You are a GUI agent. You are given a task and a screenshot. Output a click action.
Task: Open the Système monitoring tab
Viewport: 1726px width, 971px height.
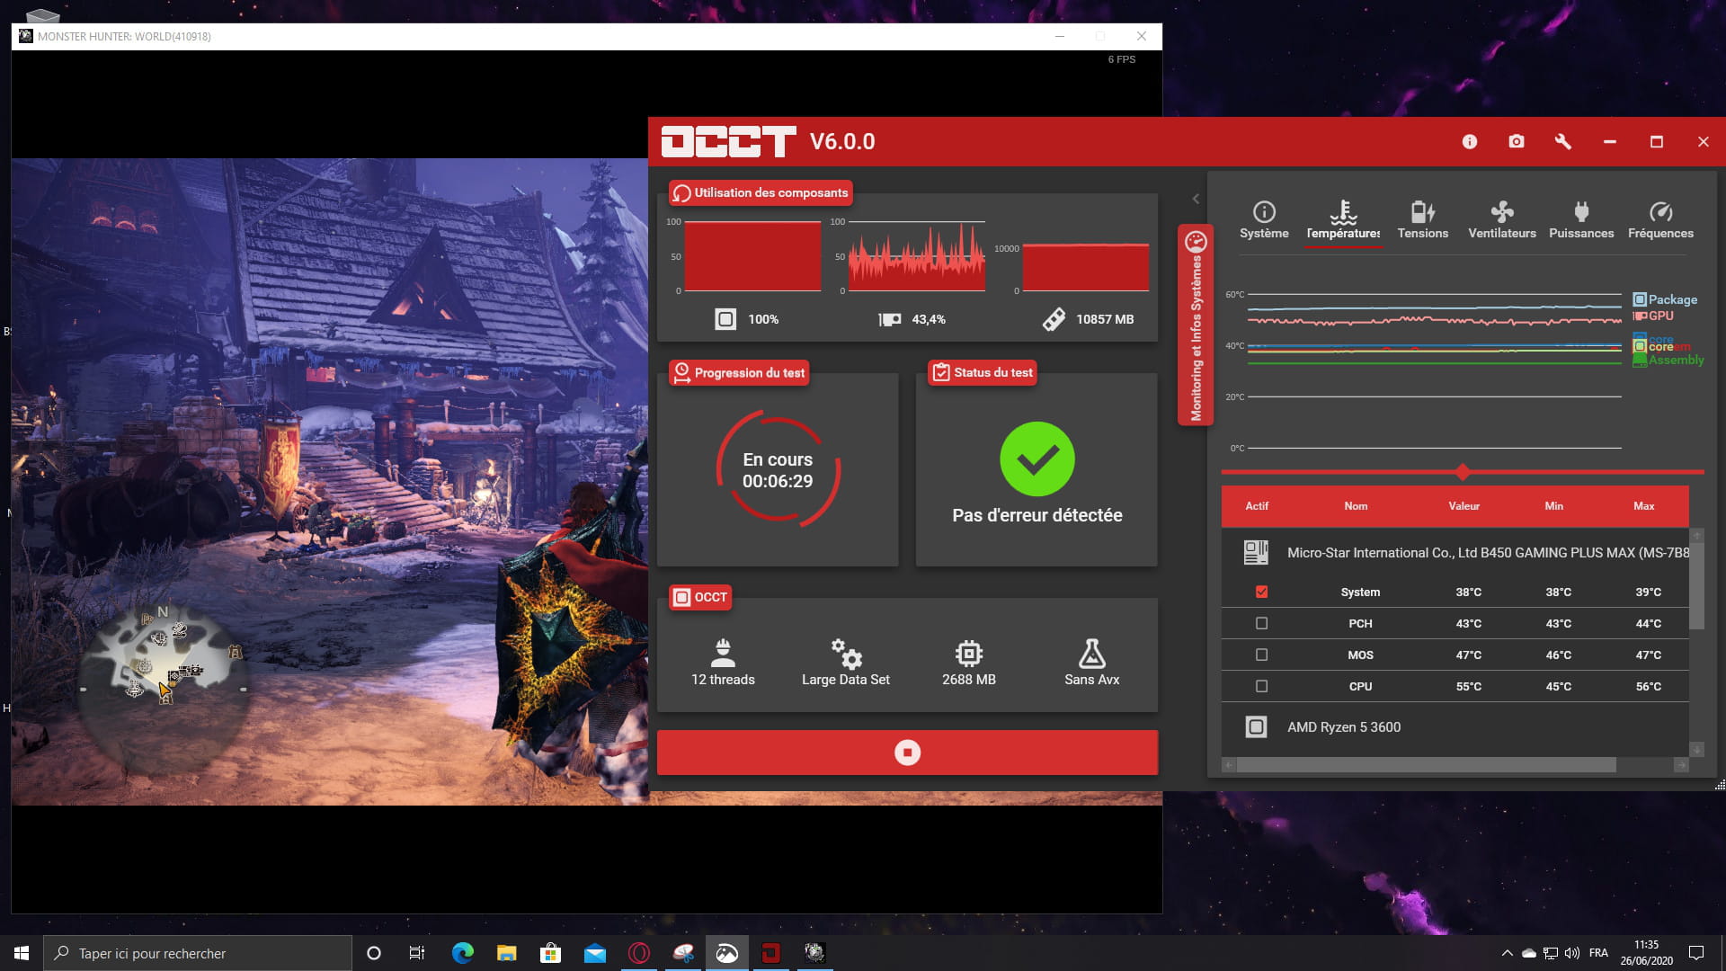click(x=1264, y=220)
